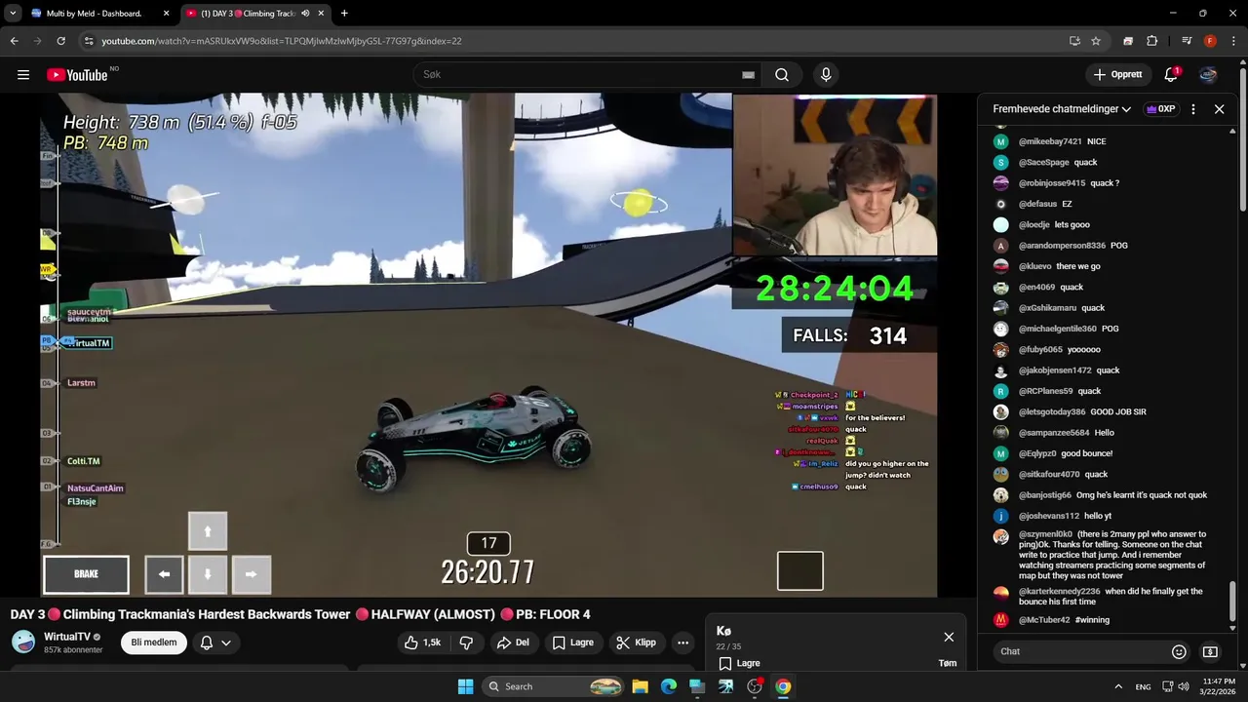The image size is (1248, 702).
Task: Open Chrome media controls icon
Action: (1187, 41)
